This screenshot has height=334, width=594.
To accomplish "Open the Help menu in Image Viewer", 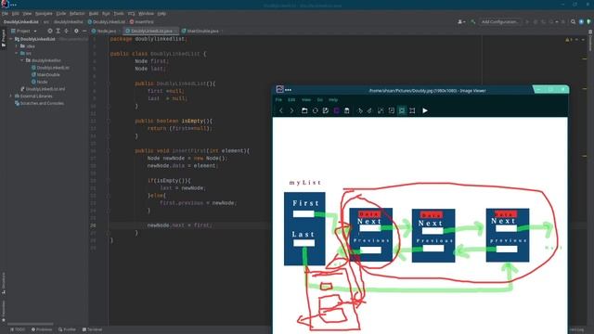I will pos(333,99).
